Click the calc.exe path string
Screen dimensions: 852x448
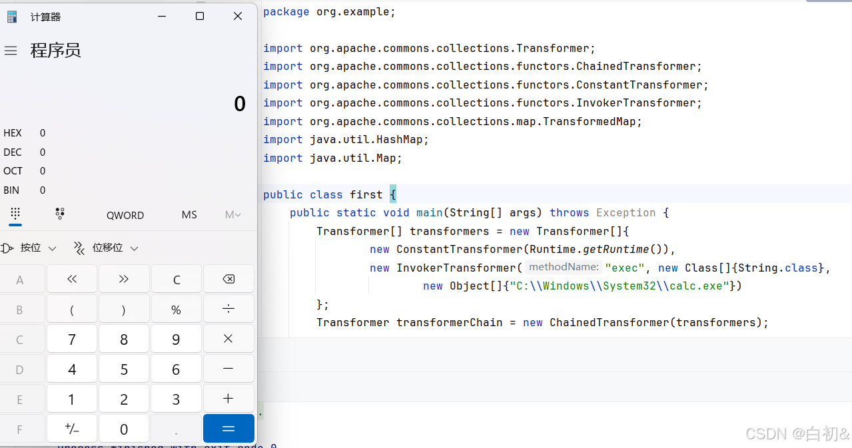(x=620, y=286)
